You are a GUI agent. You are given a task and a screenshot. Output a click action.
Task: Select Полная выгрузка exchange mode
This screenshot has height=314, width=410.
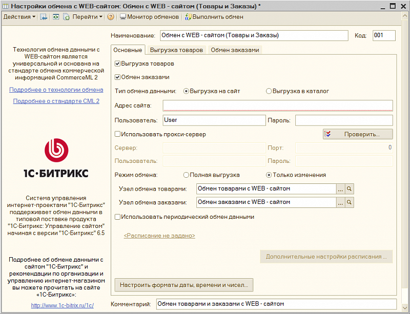[x=186, y=175]
